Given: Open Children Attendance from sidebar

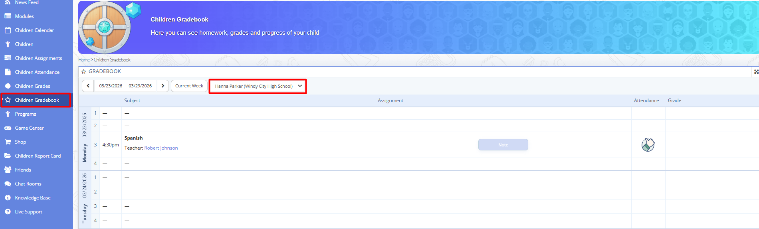Looking at the screenshot, I should click(37, 72).
